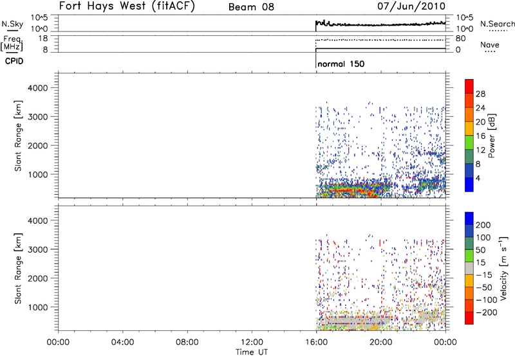Click the 'normal 150' CPID annotation
Image resolution: width=515 pixels, height=356 pixels.
point(341,64)
